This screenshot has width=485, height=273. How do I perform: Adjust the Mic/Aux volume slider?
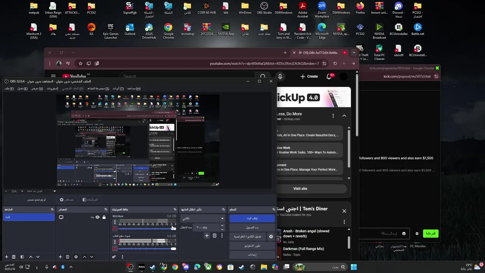(147, 228)
